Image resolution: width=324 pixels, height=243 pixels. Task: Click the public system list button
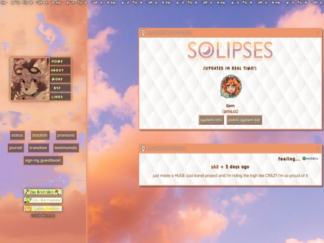[x=244, y=120]
